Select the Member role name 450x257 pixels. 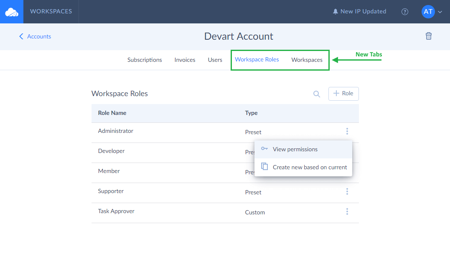(109, 171)
